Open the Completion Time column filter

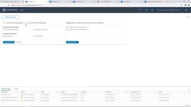155,92
